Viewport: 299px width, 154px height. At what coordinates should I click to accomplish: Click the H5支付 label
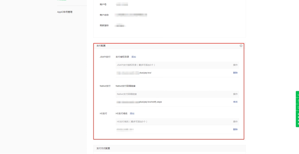(x=103, y=114)
